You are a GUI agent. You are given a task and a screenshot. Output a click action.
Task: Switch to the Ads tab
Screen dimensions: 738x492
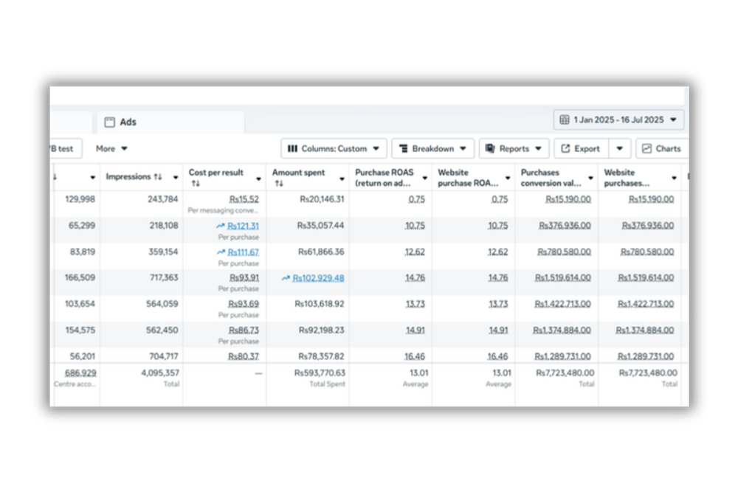click(128, 122)
